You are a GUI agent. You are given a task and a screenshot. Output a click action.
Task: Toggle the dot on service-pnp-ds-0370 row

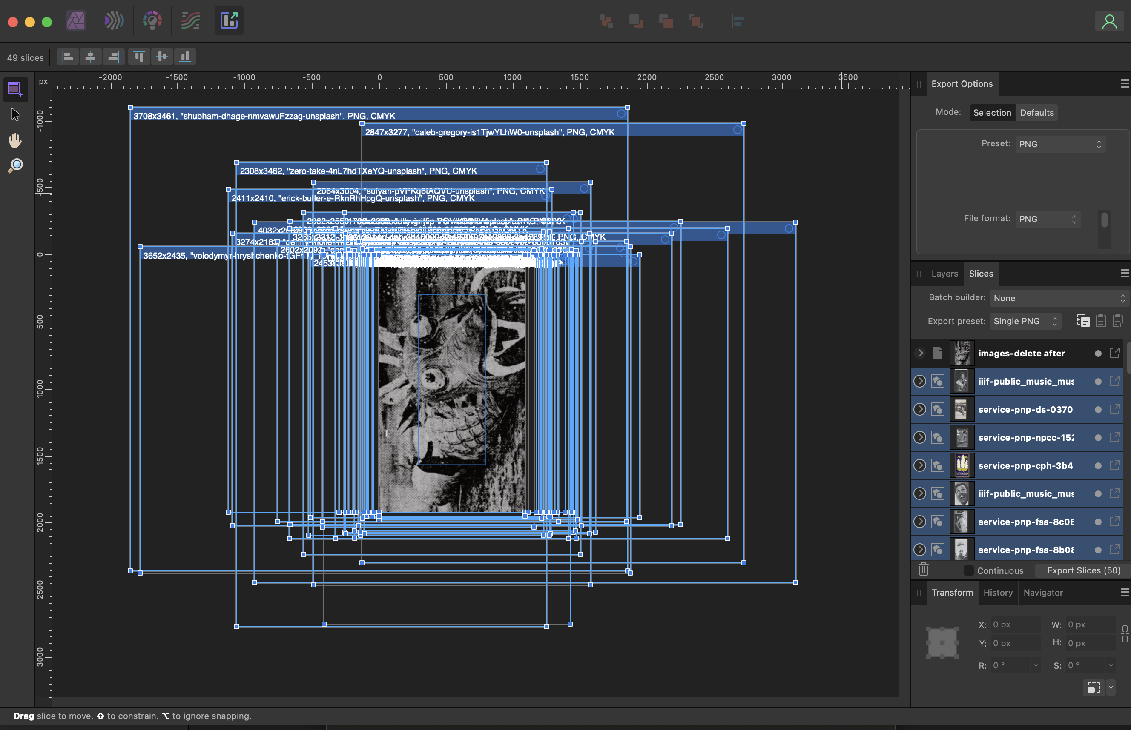[1098, 410]
